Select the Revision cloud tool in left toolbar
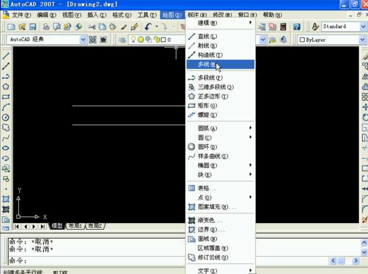368x274 pixels. (6, 128)
